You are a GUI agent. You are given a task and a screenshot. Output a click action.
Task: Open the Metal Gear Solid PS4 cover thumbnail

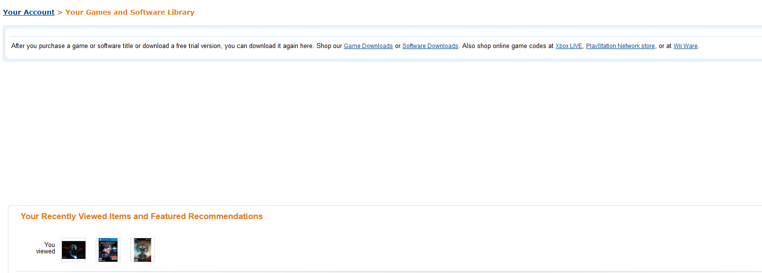point(108,250)
